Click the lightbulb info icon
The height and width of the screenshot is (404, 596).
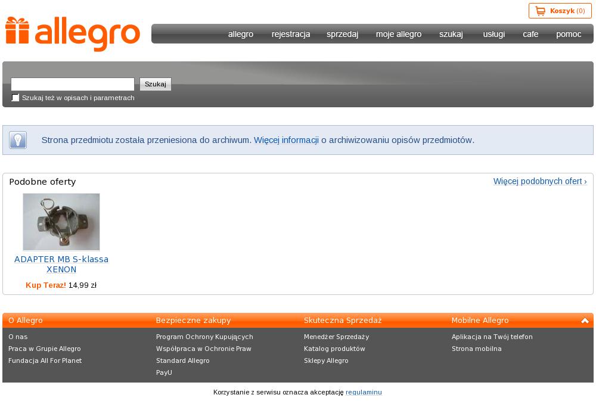(18, 140)
